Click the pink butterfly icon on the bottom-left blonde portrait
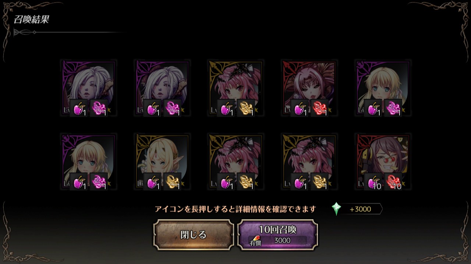 click(x=99, y=182)
